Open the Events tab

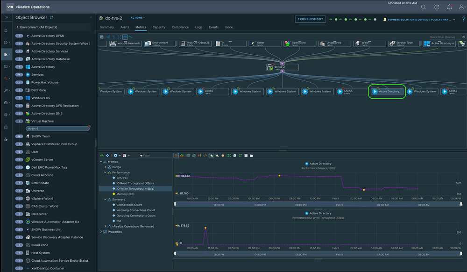(213, 27)
